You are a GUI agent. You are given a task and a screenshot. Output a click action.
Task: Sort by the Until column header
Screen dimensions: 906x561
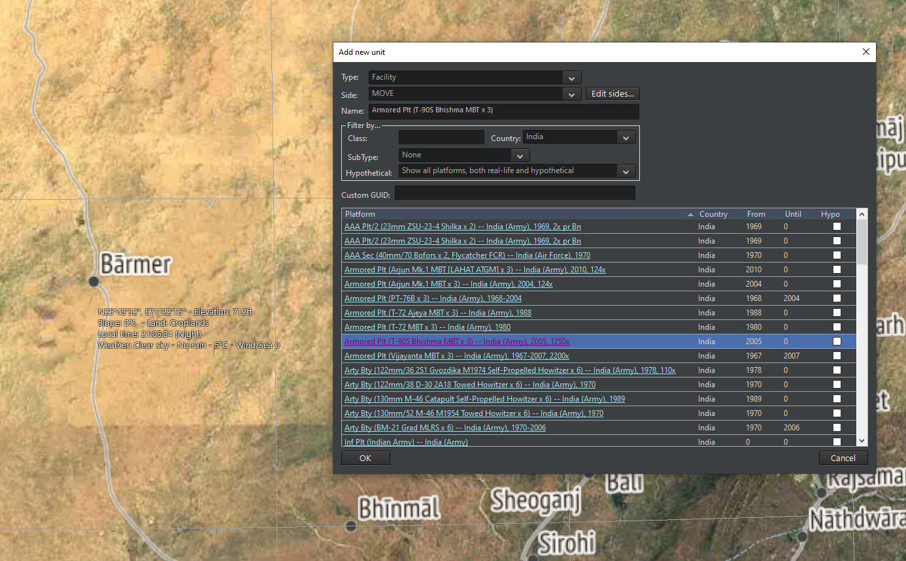[793, 214]
